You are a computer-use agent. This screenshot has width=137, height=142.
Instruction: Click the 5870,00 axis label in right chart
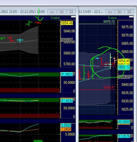tap(127, 35)
